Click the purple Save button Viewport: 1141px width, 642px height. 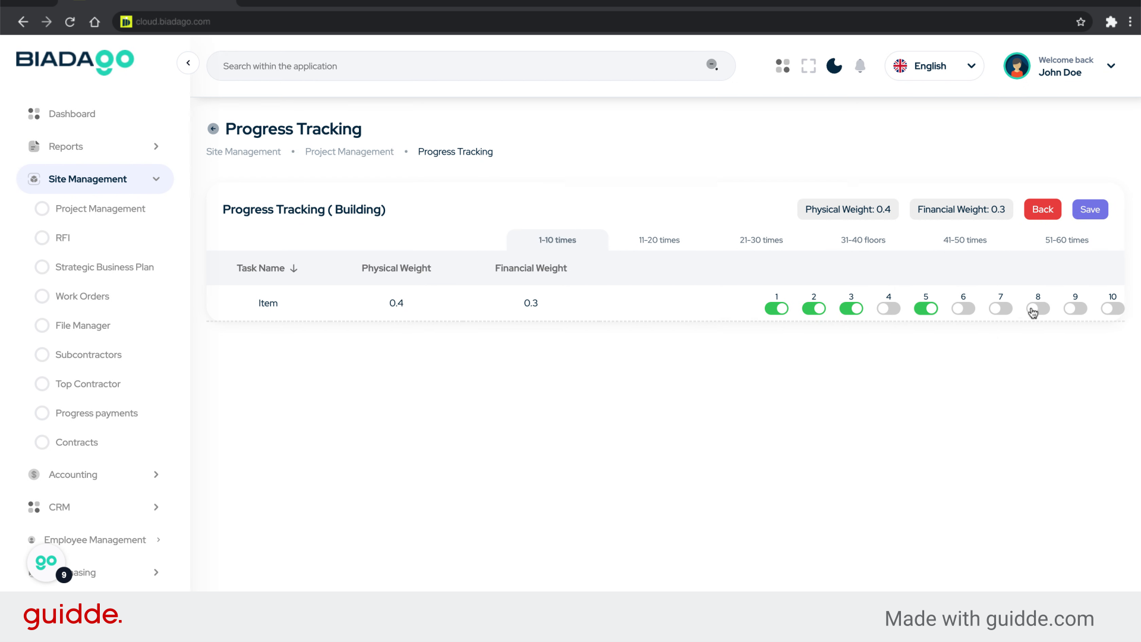(1089, 209)
